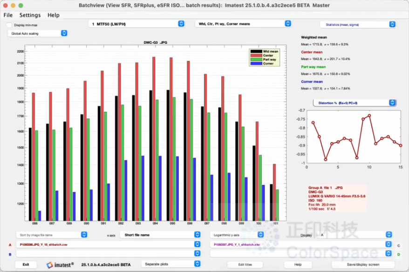Screen dimensions: 409x272
Task: Open the Help menu
Action: [54, 15]
